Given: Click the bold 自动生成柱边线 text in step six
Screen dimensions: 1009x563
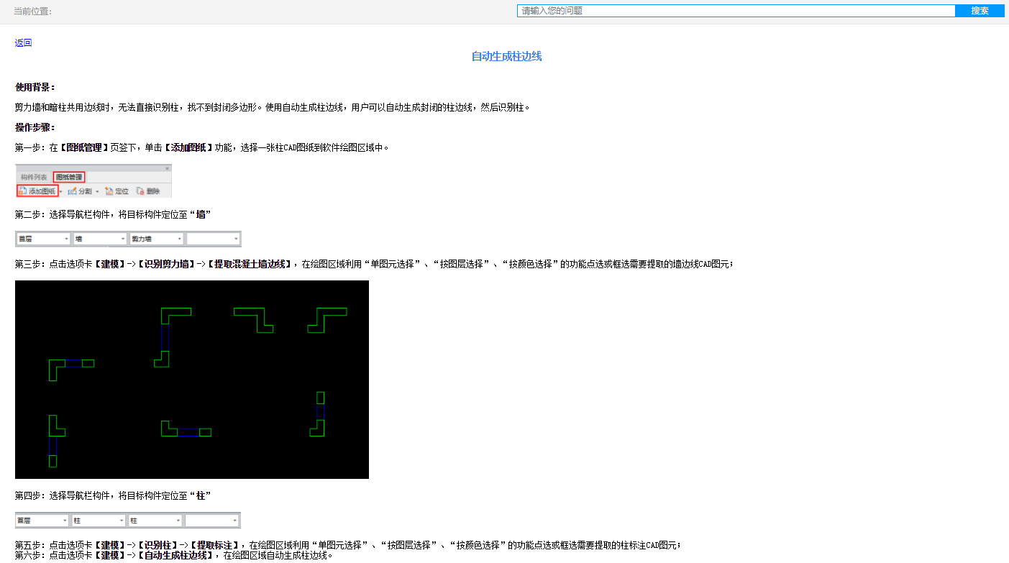Looking at the screenshot, I should pyautogui.click(x=176, y=555).
